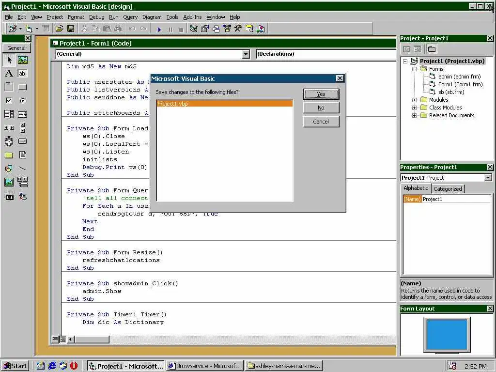
Task: Click the General toolbox tab button
Action: point(16,48)
